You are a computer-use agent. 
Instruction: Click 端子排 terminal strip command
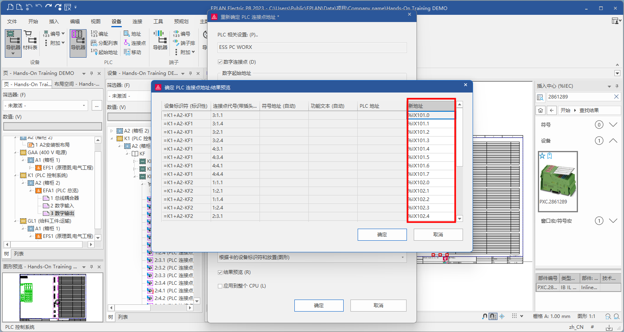(x=184, y=43)
